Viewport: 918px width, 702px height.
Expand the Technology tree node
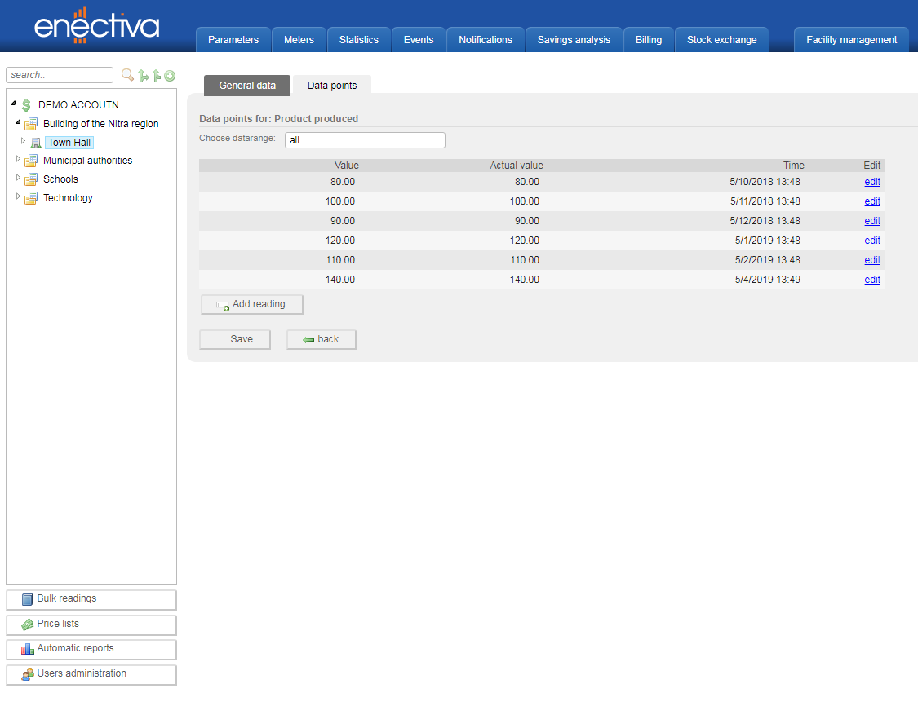tap(18, 196)
